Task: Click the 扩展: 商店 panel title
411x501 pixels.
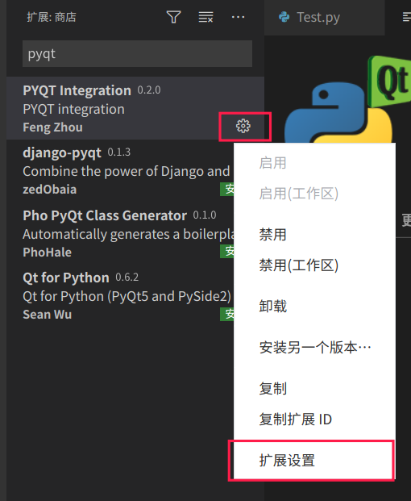Action: [x=52, y=17]
